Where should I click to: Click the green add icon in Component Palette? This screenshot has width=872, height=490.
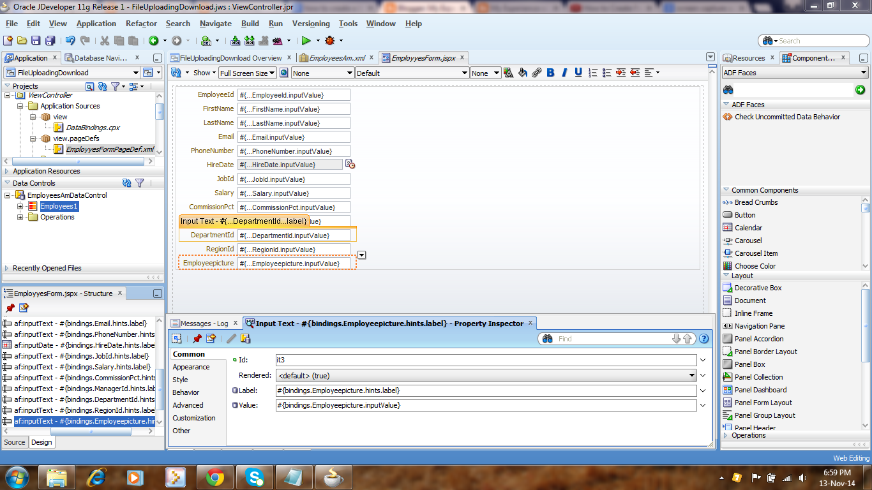point(861,90)
